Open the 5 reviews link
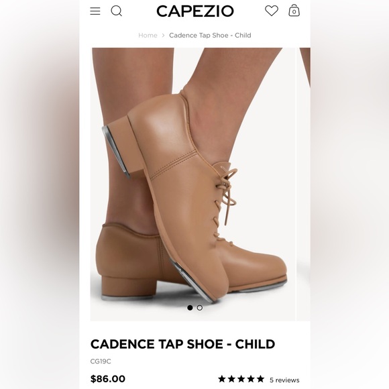 [x=284, y=380]
